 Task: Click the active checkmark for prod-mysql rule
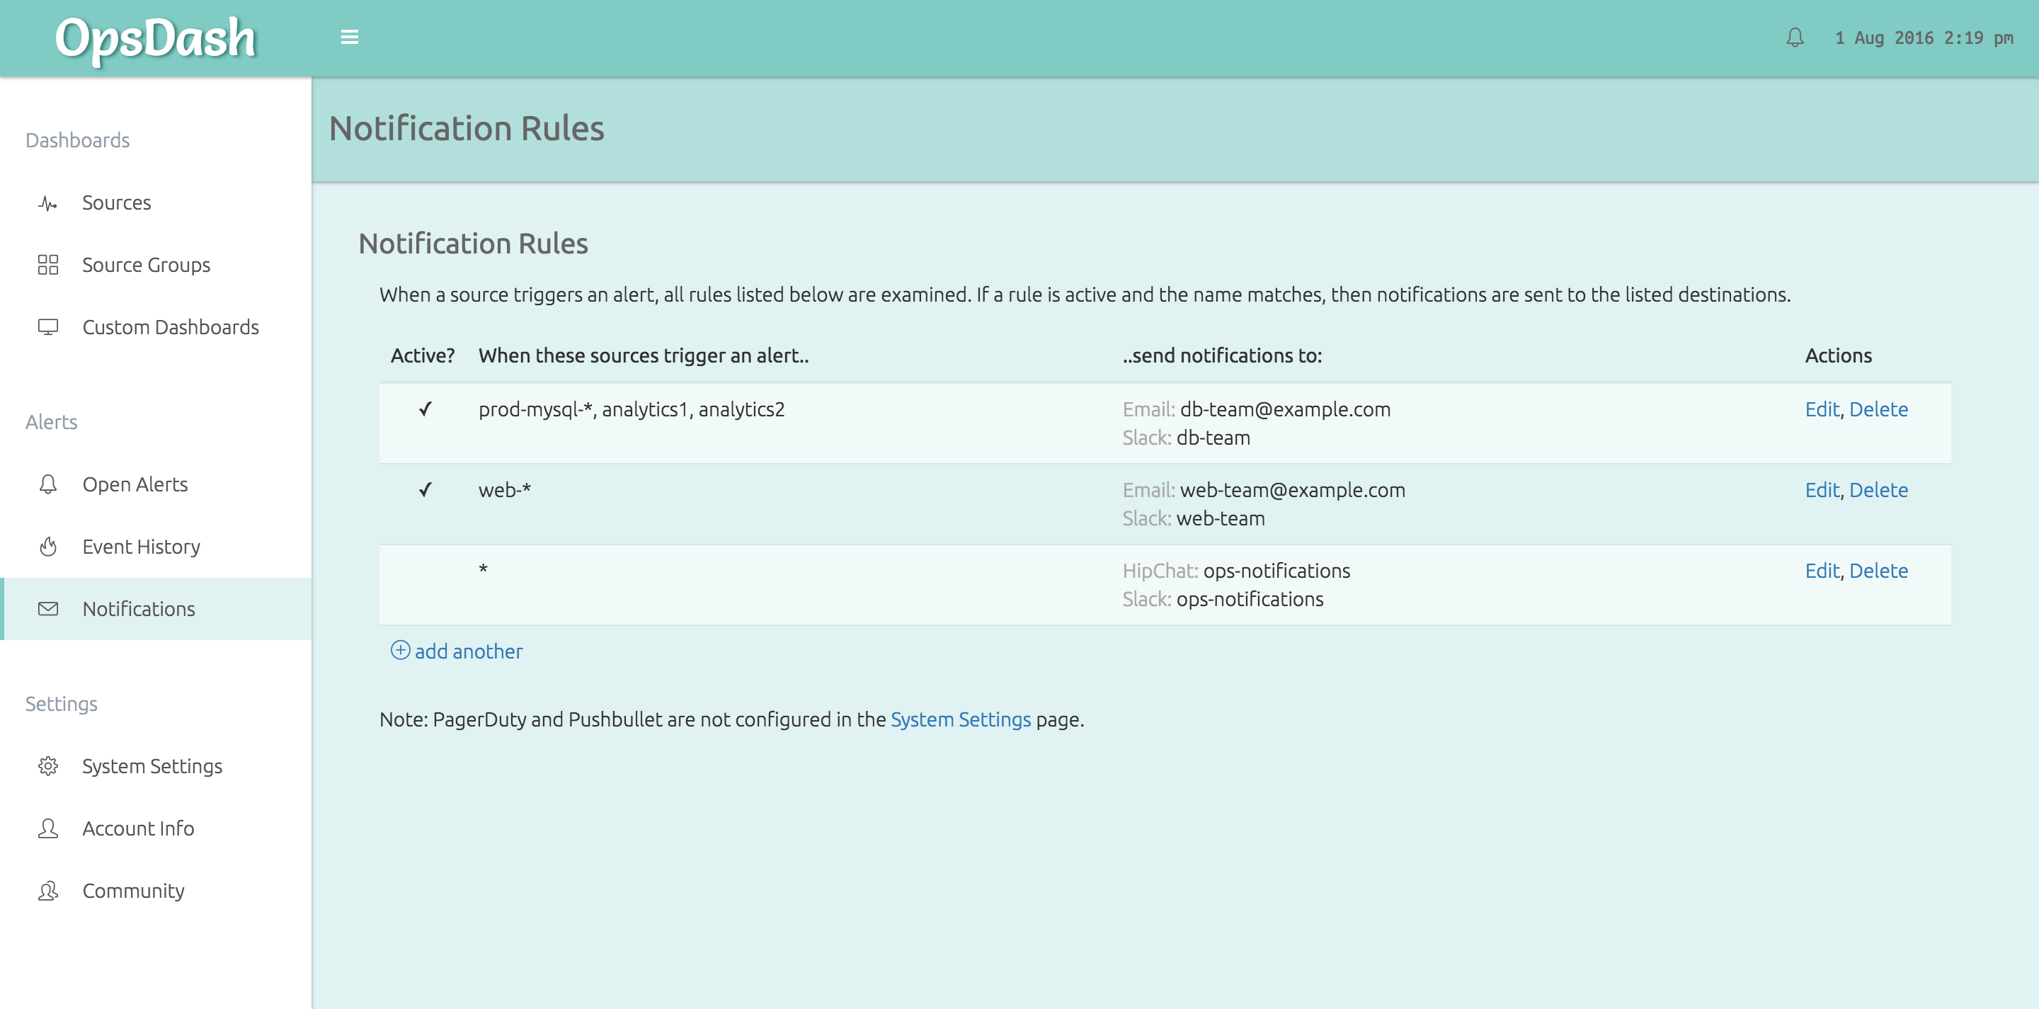[x=425, y=409]
